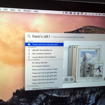Select top hit "There's still time to get great gifts..."

click(x=44, y=44)
